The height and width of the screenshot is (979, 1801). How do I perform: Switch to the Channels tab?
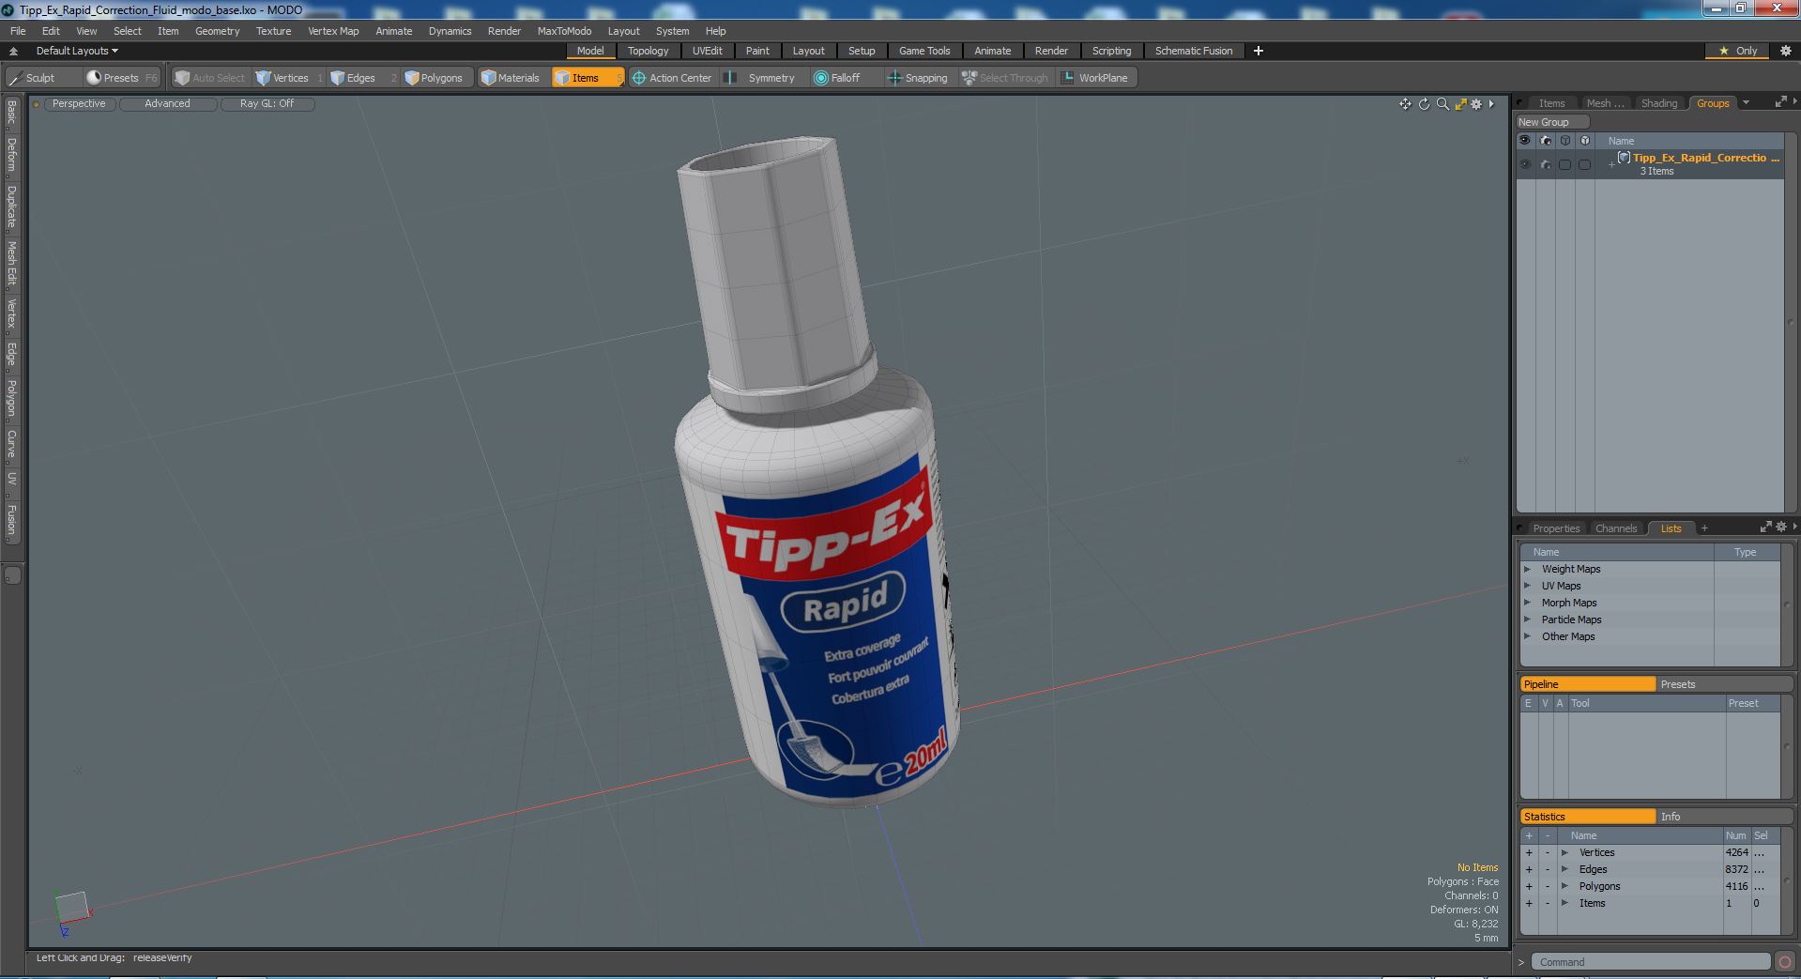click(1615, 528)
